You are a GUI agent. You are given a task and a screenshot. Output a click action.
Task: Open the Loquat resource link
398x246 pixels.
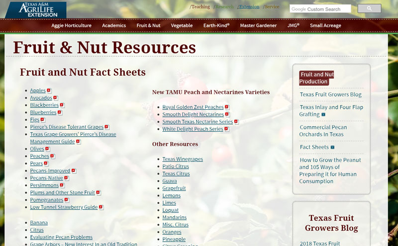pyautogui.click(x=170, y=210)
